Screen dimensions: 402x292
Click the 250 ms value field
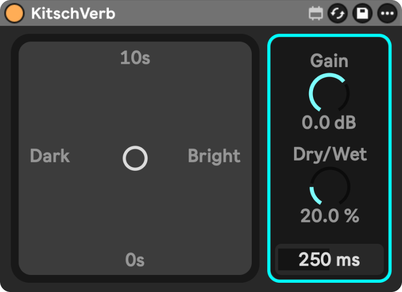click(329, 260)
